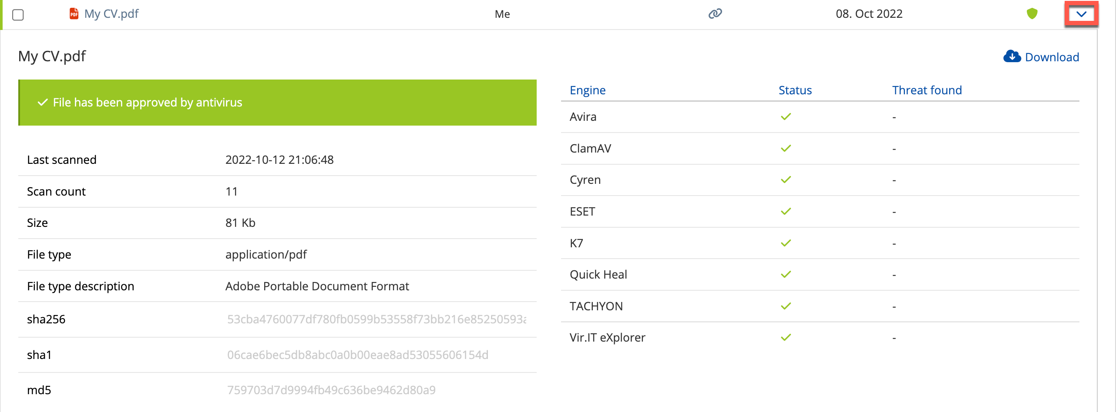Click the ESET status checkmark

tap(786, 212)
